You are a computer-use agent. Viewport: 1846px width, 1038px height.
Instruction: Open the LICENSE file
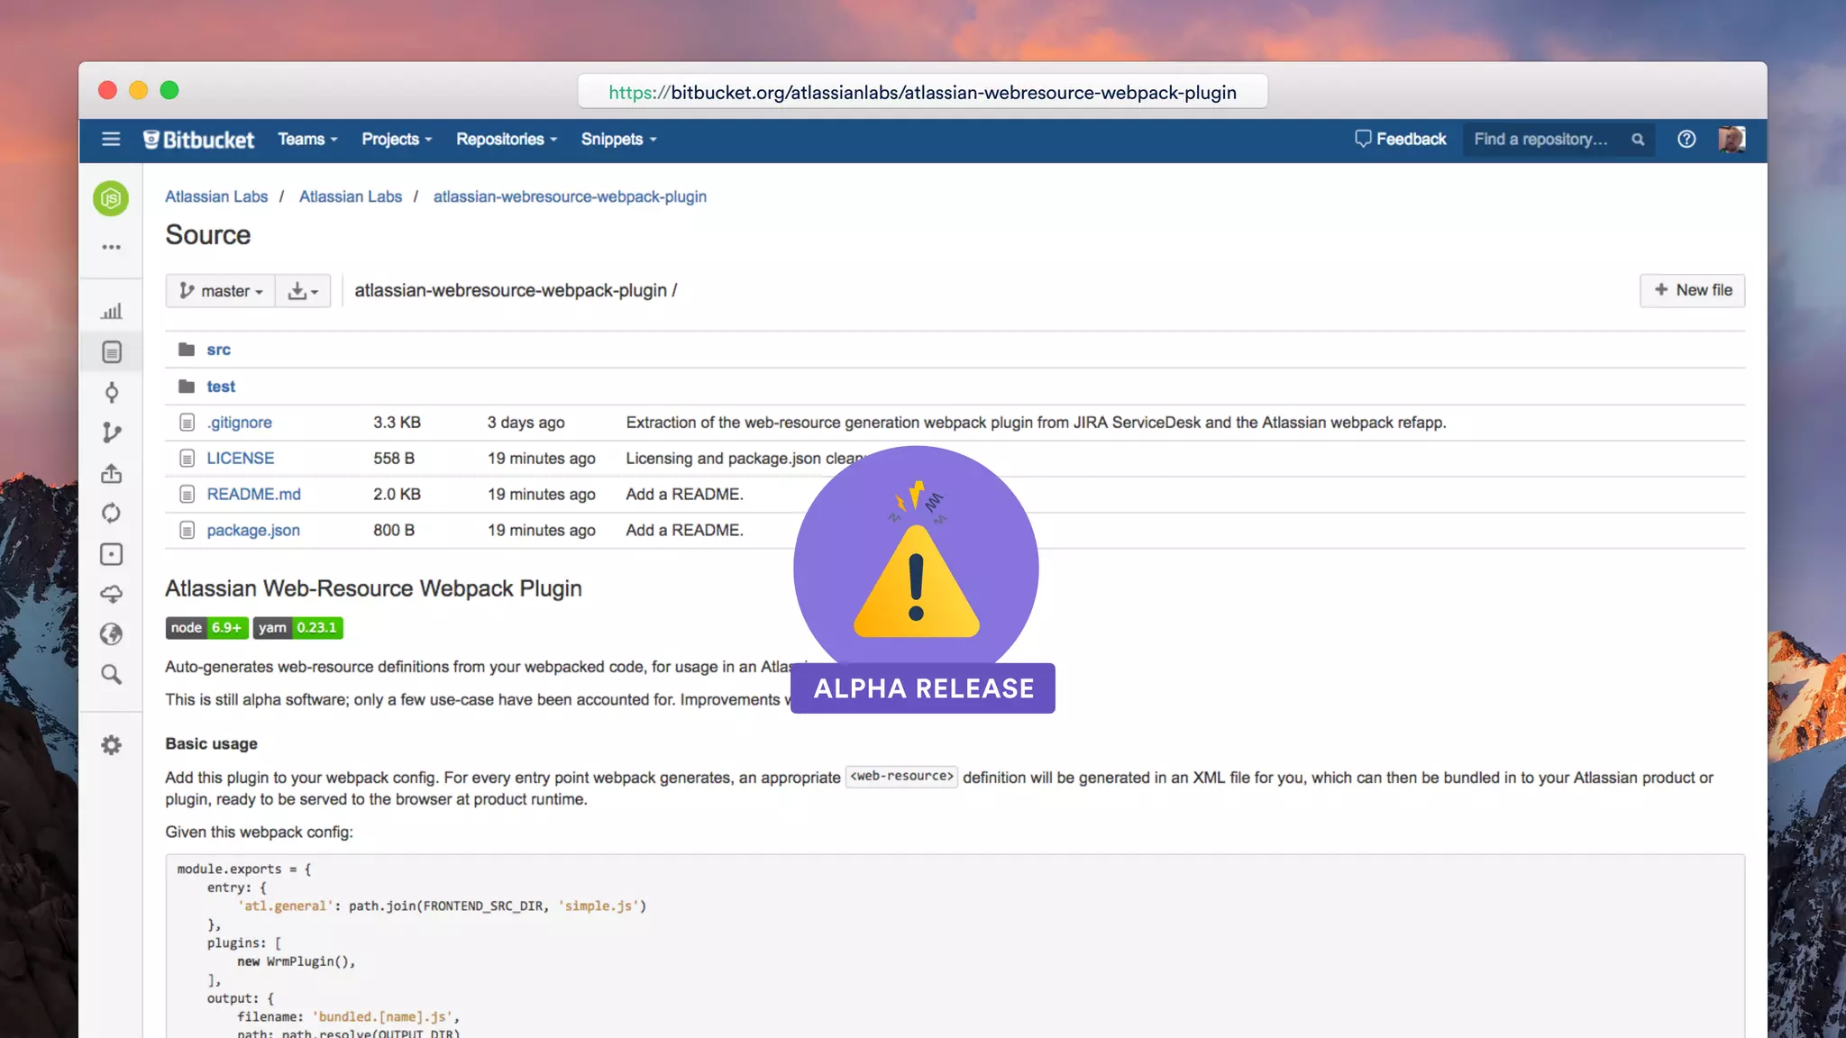point(241,459)
